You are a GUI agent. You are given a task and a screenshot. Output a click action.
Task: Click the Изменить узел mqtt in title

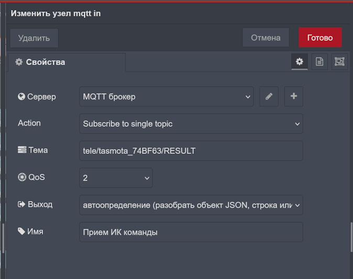(x=56, y=14)
